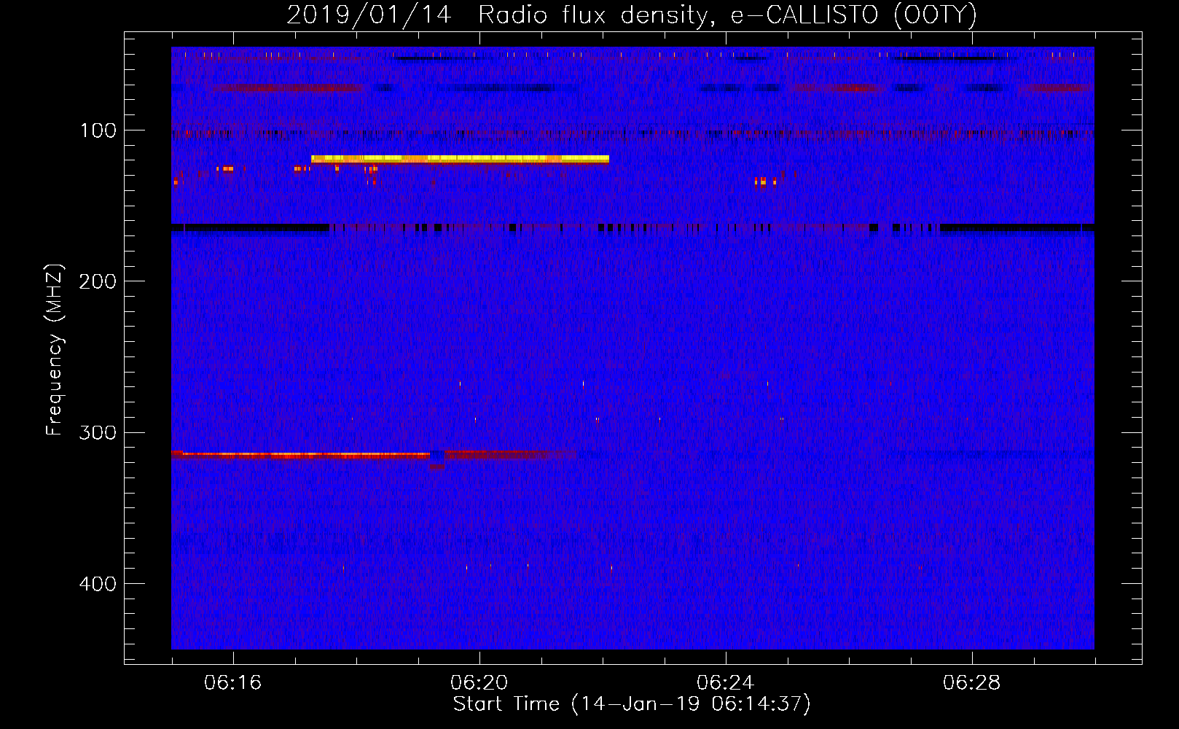Select the '400' frequency axis label
This screenshot has width=1179, height=729.
[98, 584]
